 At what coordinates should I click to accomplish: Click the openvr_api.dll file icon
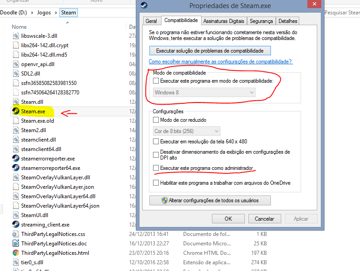[16, 64]
